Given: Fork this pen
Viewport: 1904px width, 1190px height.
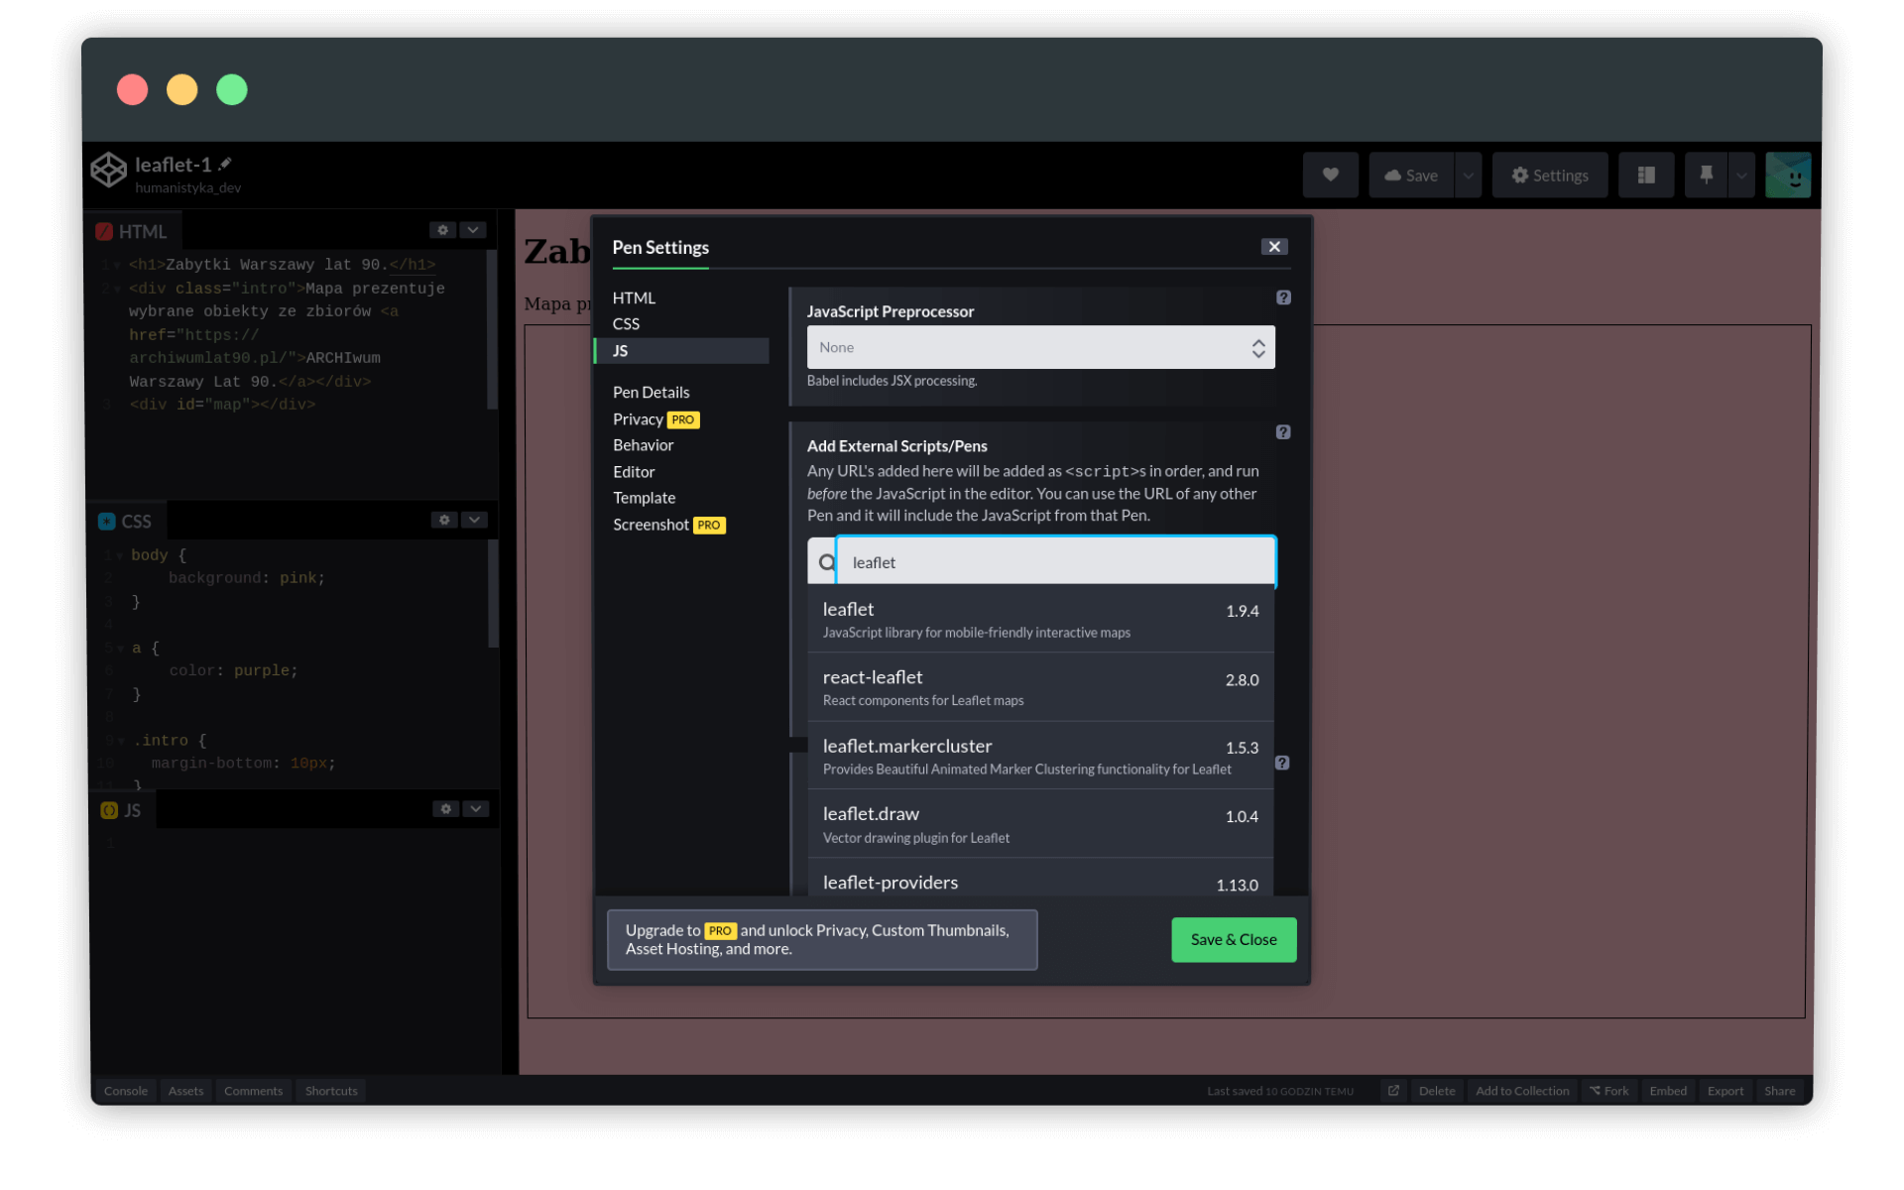Looking at the screenshot, I should (1608, 1091).
